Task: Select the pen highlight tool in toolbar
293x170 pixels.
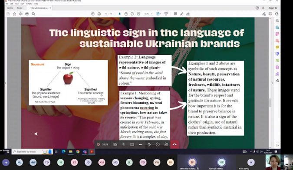Action: (181, 14)
